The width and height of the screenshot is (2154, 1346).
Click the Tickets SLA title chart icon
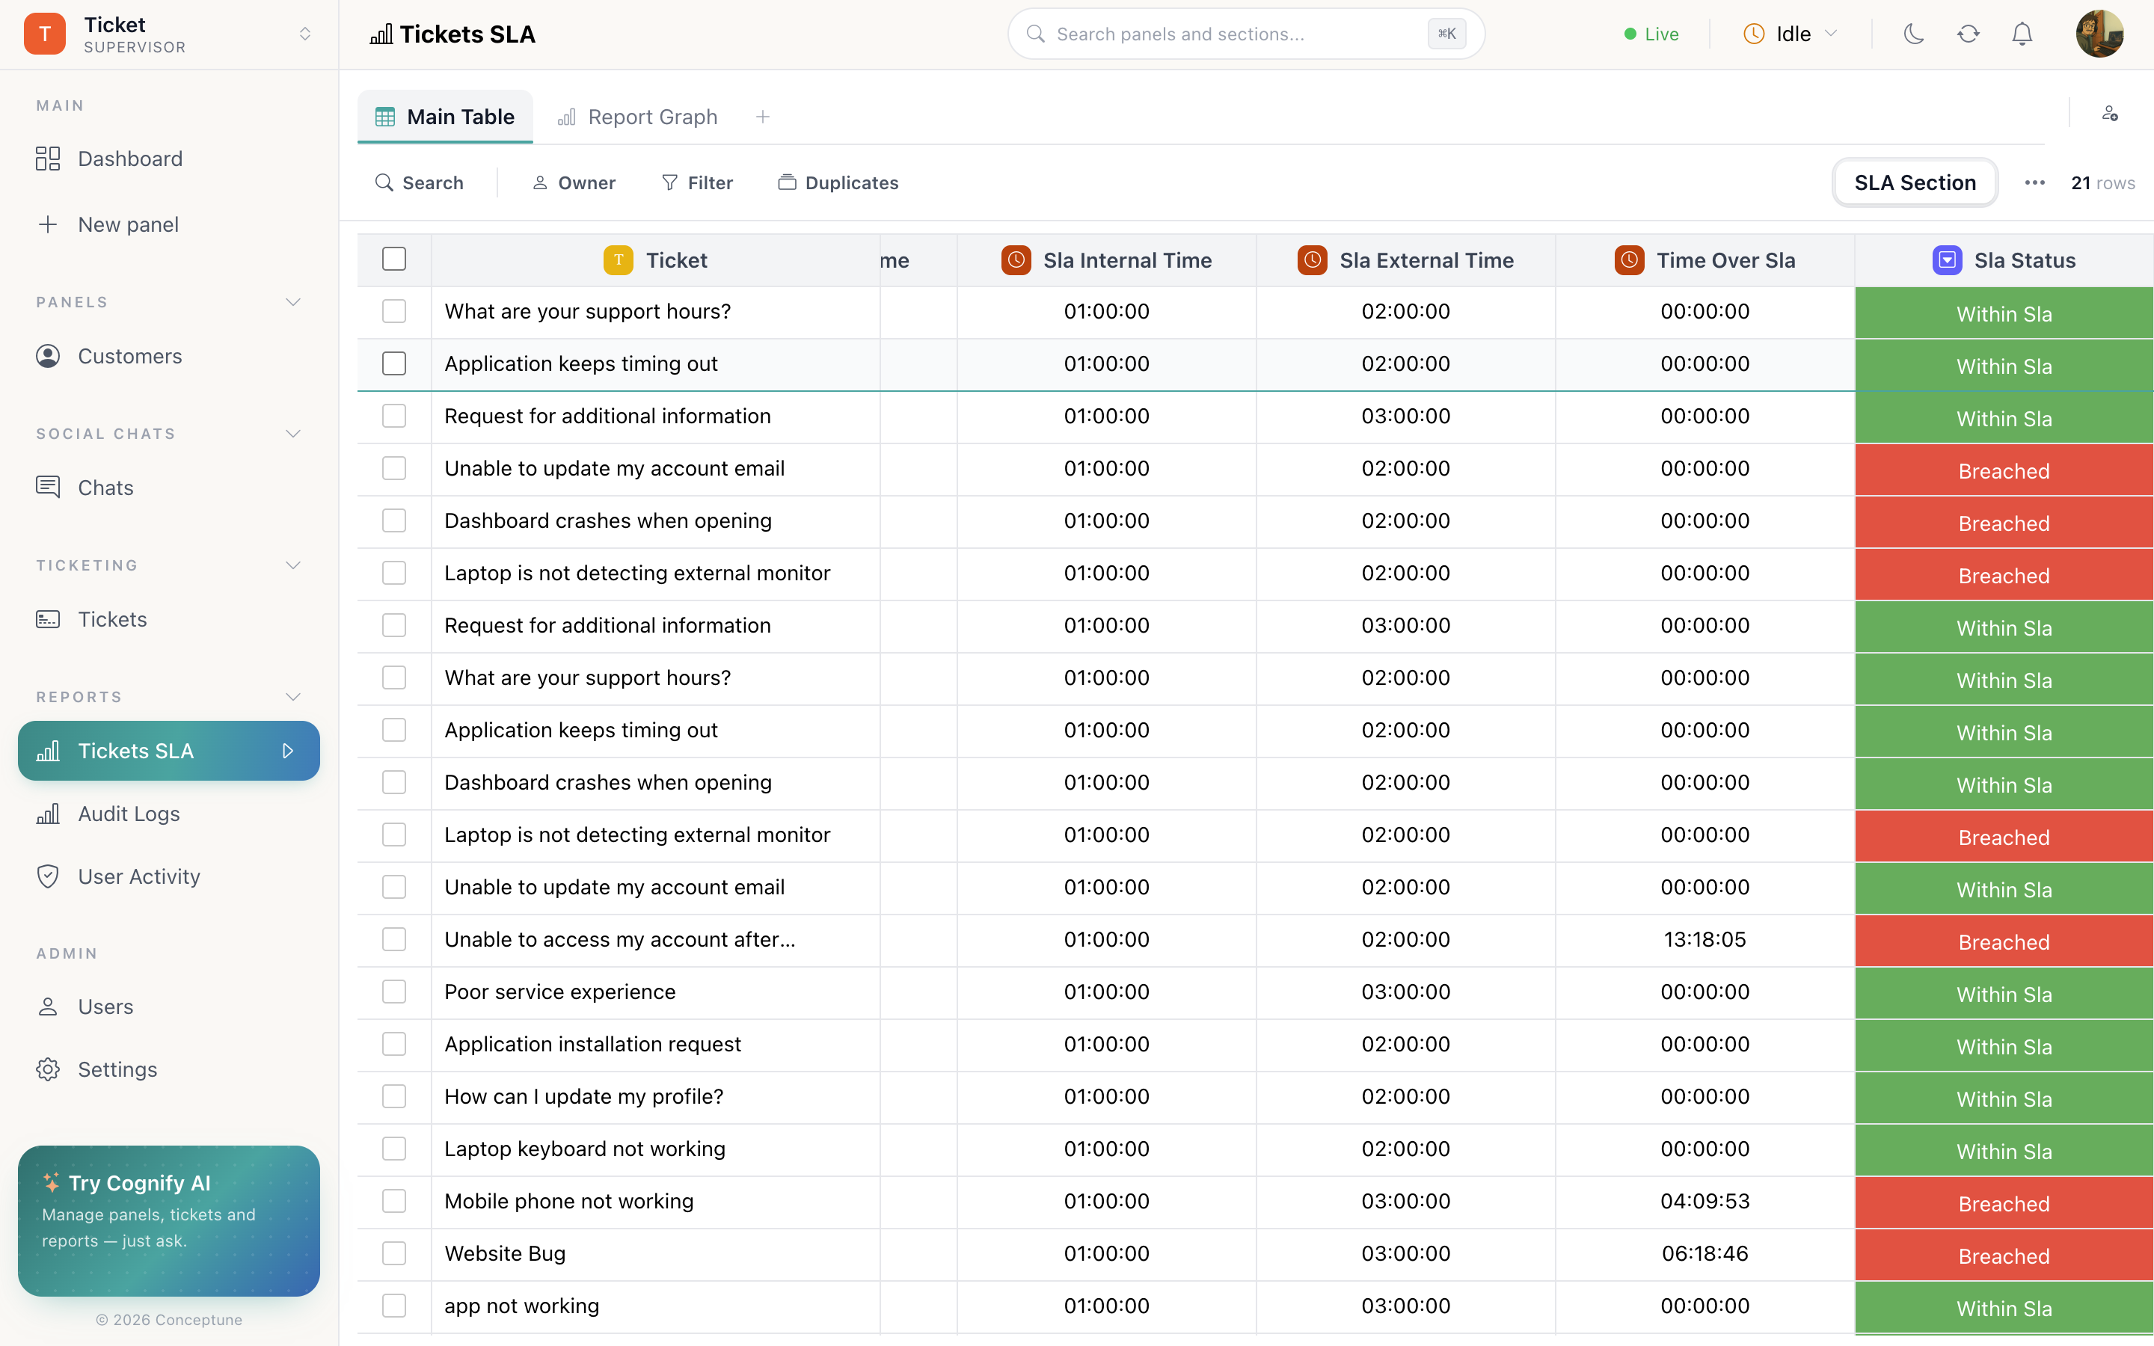click(381, 34)
